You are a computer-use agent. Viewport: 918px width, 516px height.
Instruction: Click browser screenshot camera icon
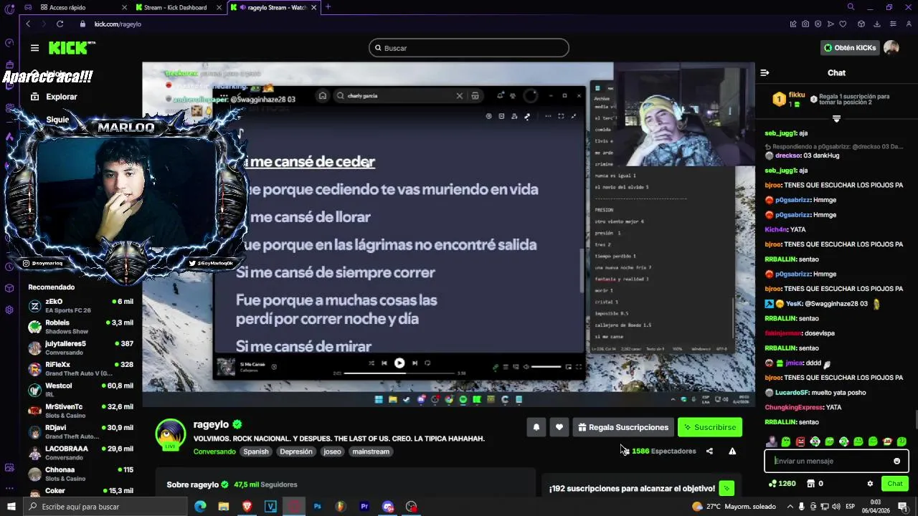(805, 24)
